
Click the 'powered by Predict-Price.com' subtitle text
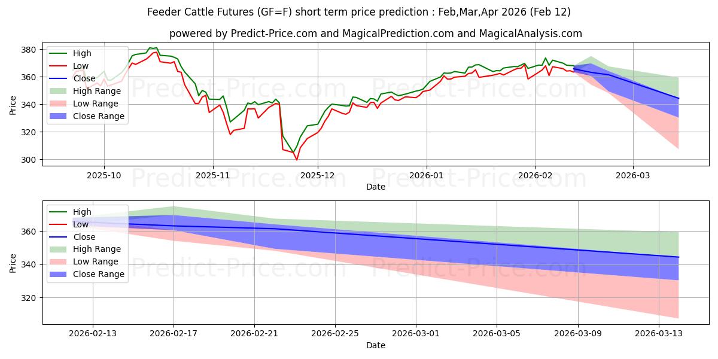375,34
